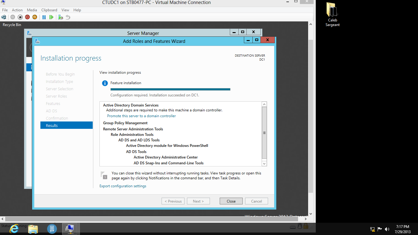Click the results list scroll-down arrow
Image resolution: width=418 pixels, height=235 pixels.
264,163
